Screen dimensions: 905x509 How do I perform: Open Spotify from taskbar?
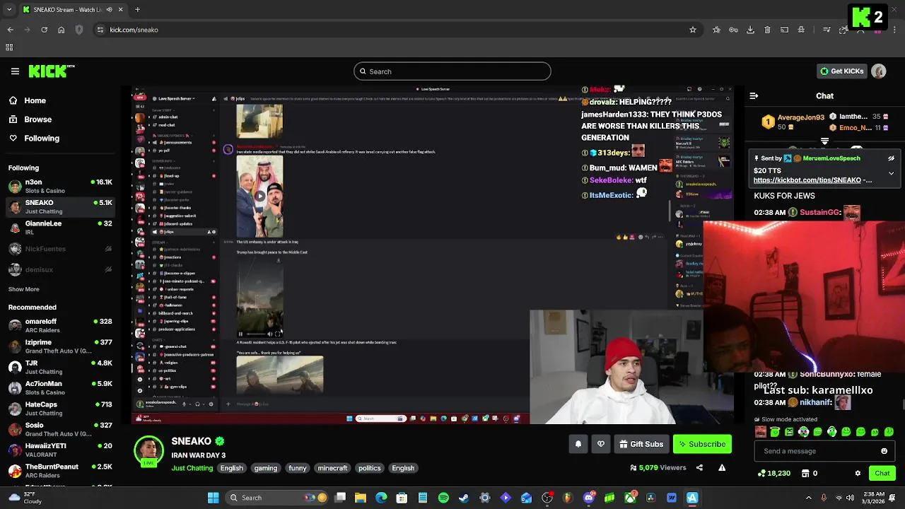point(443,498)
